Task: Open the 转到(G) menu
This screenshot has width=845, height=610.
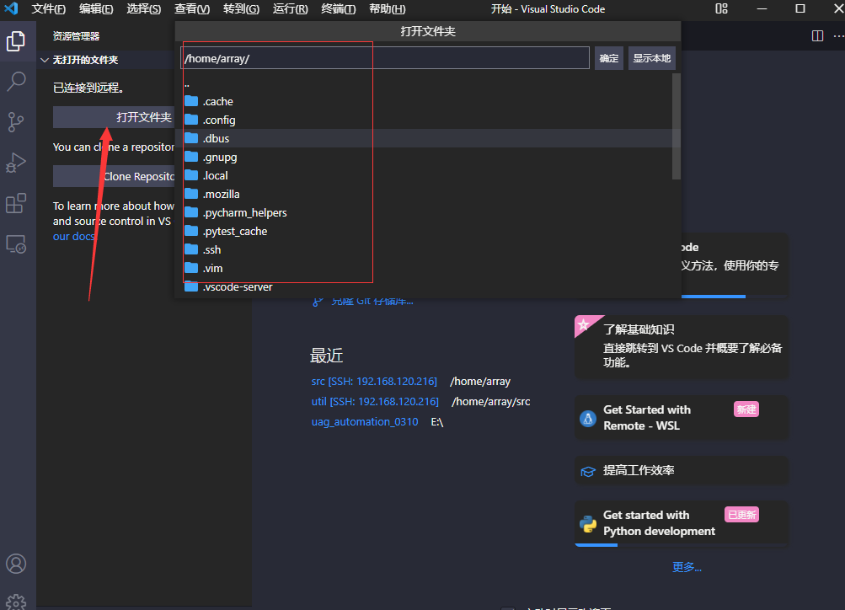Action: (x=241, y=9)
